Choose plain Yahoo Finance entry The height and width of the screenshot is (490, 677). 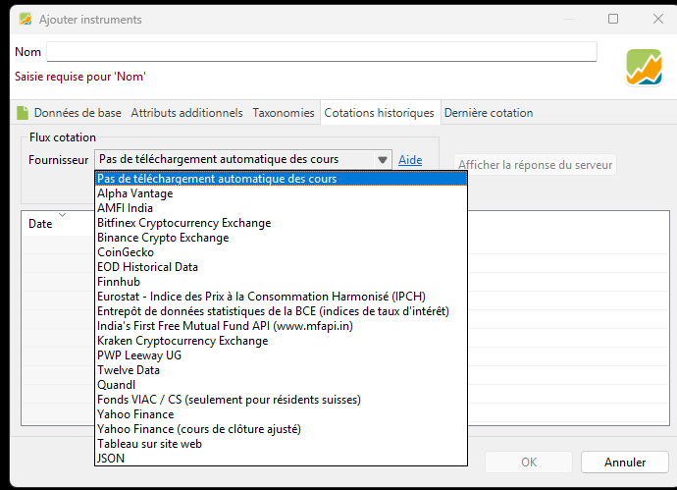click(x=281, y=414)
